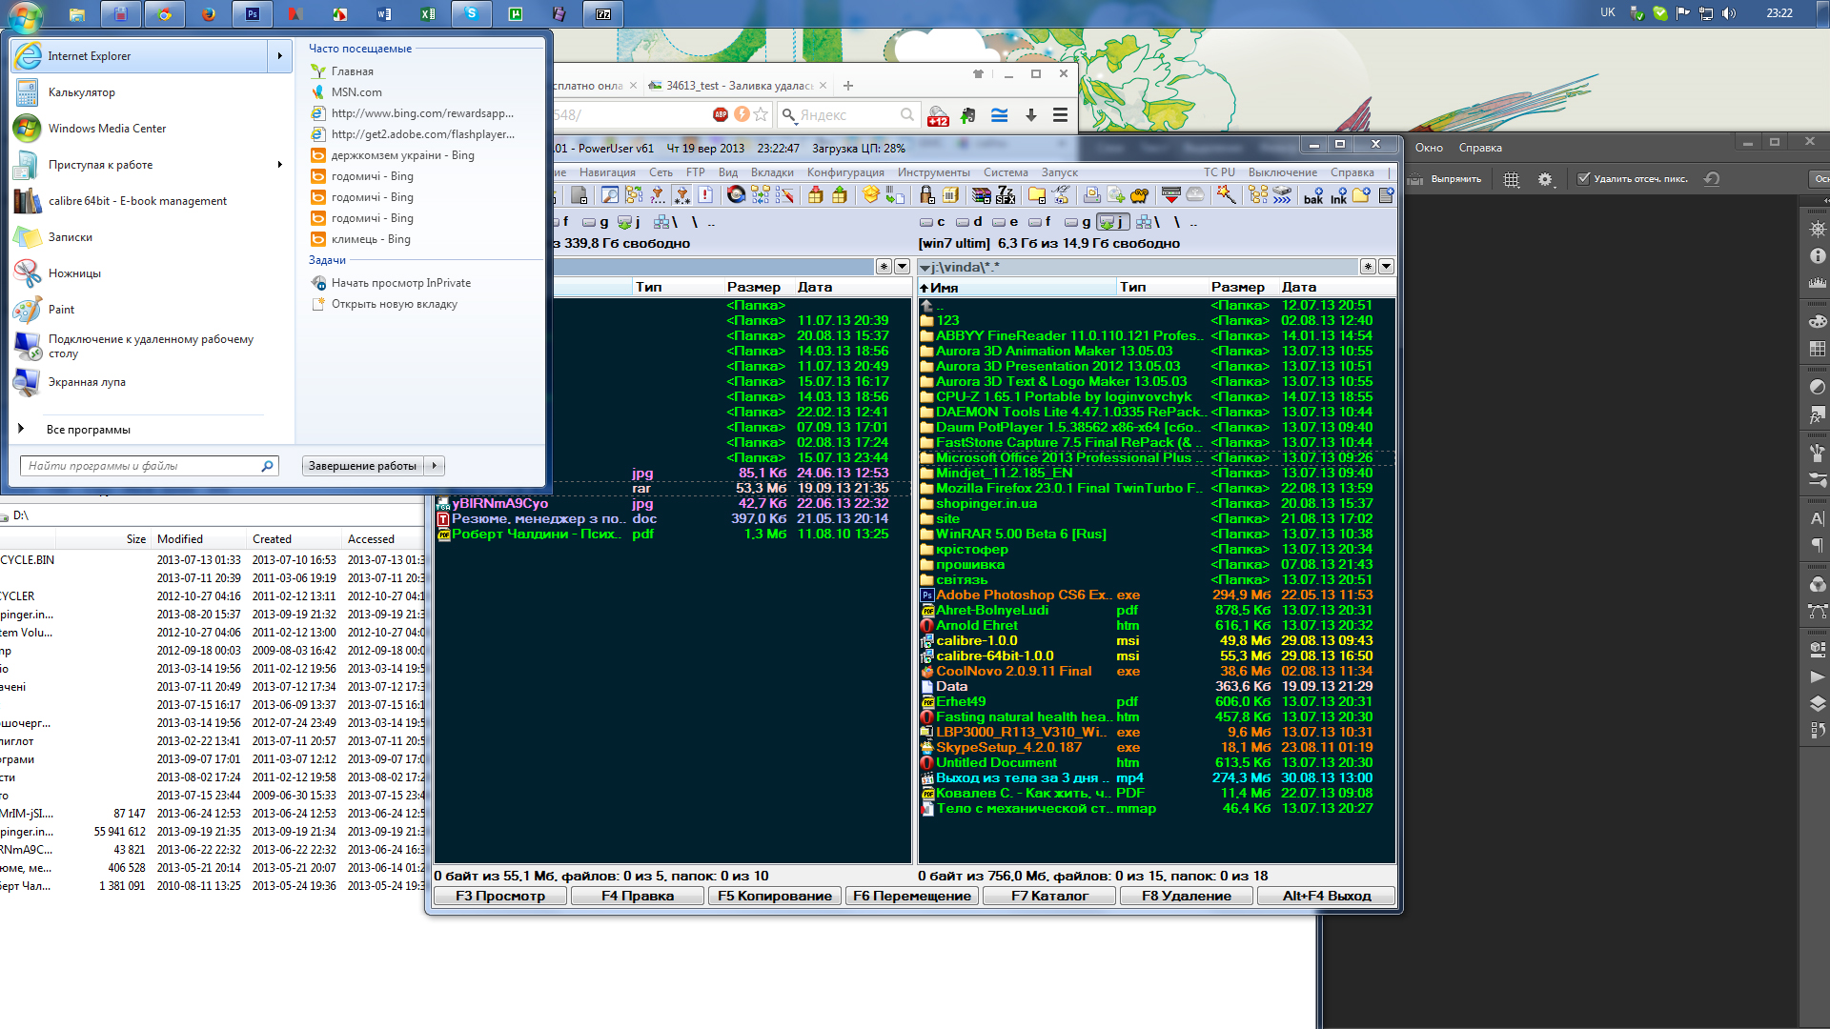Open Photoshop Info panel icon
1830x1029 pixels.
click(x=1818, y=256)
